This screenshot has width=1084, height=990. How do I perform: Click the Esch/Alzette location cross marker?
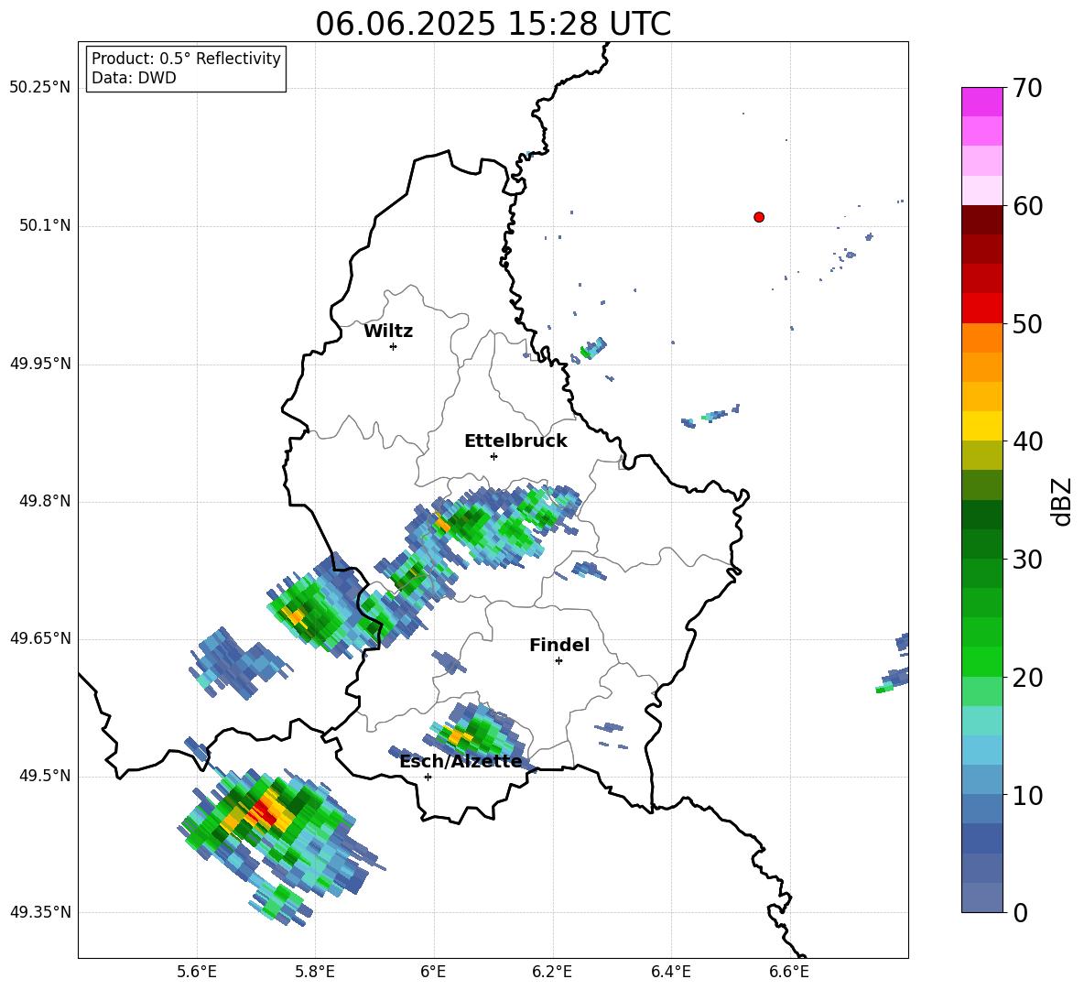pyautogui.click(x=428, y=777)
